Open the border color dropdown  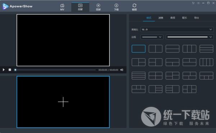pyautogui.click(x=190, y=37)
